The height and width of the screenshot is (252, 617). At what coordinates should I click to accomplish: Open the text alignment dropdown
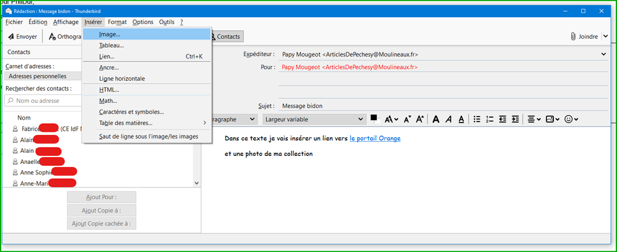point(534,120)
